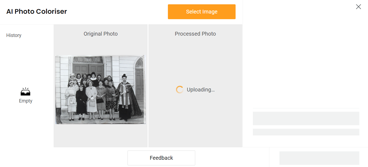The height and width of the screenshot is (167, 368).
Task: Open the Feedback form
Action: [161, 158]
